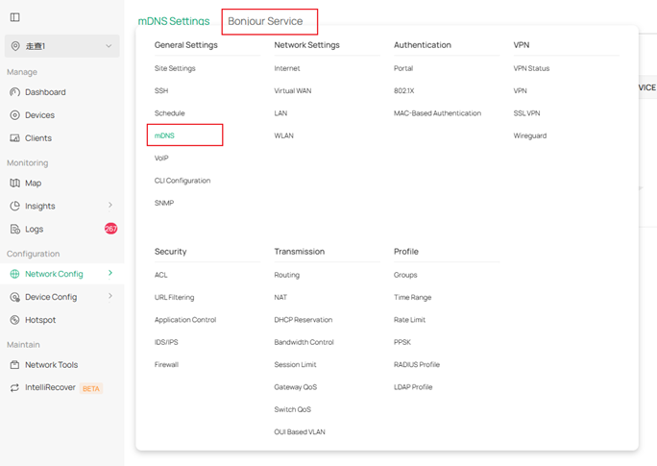Image resolution: width=657 pixels, height=466 pixels.
Task: Open Routing under Transmission
Action: point(286,275)
